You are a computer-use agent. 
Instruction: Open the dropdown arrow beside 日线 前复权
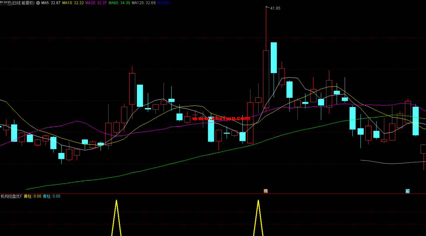point(38,3)
